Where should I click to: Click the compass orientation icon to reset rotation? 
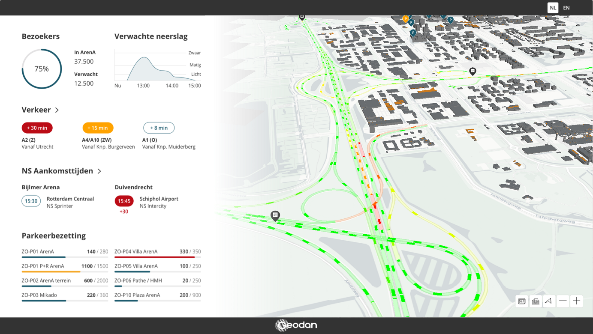[549, 301]
